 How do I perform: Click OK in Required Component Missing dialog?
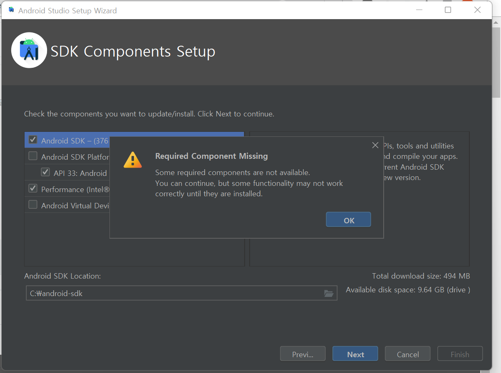coord(348,220)
